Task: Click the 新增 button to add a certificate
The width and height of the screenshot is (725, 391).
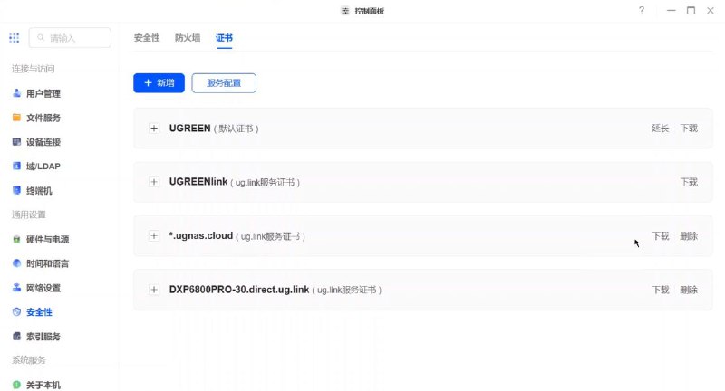Action: click(159, 83)
